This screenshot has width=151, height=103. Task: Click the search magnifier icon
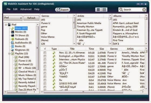tap(121, 10)
